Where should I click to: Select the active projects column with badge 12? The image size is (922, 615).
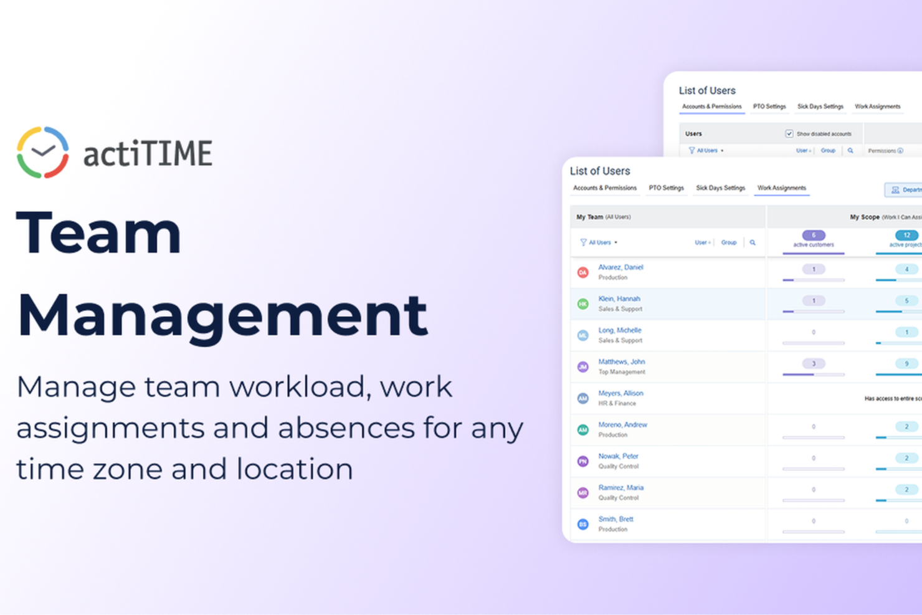tap(899, 241)
